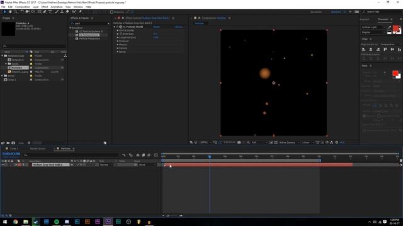
Task: Select the Selection arrow tool
Action: (4, 12)
